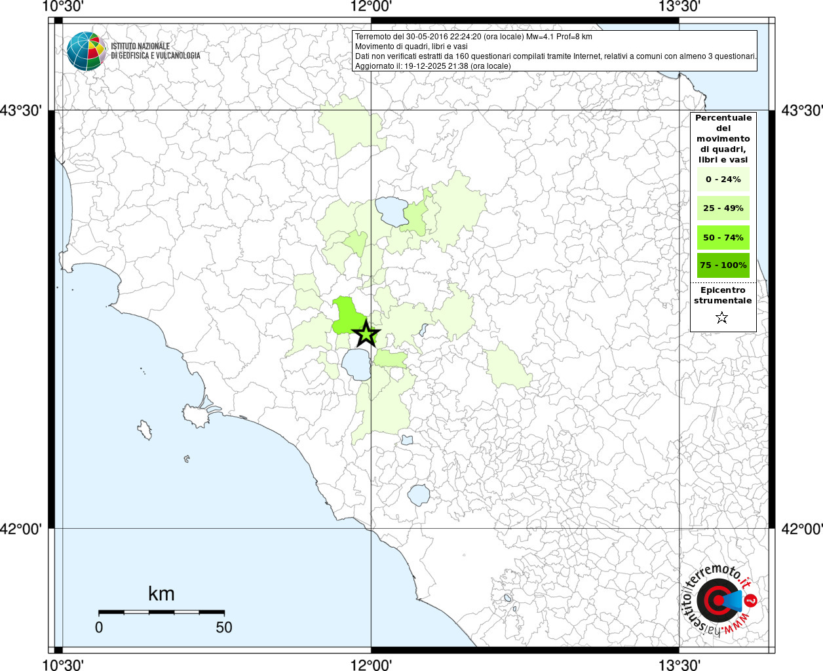Screen dimensions: 823x671
Task: Click the Istituto Nazionale di Geofisica text
Action: pos(155,51)
